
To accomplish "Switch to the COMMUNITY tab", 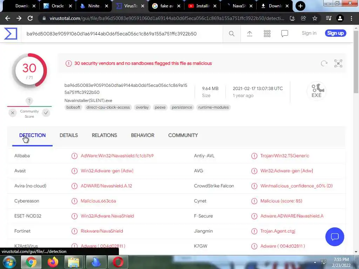I will pos(183,135).
